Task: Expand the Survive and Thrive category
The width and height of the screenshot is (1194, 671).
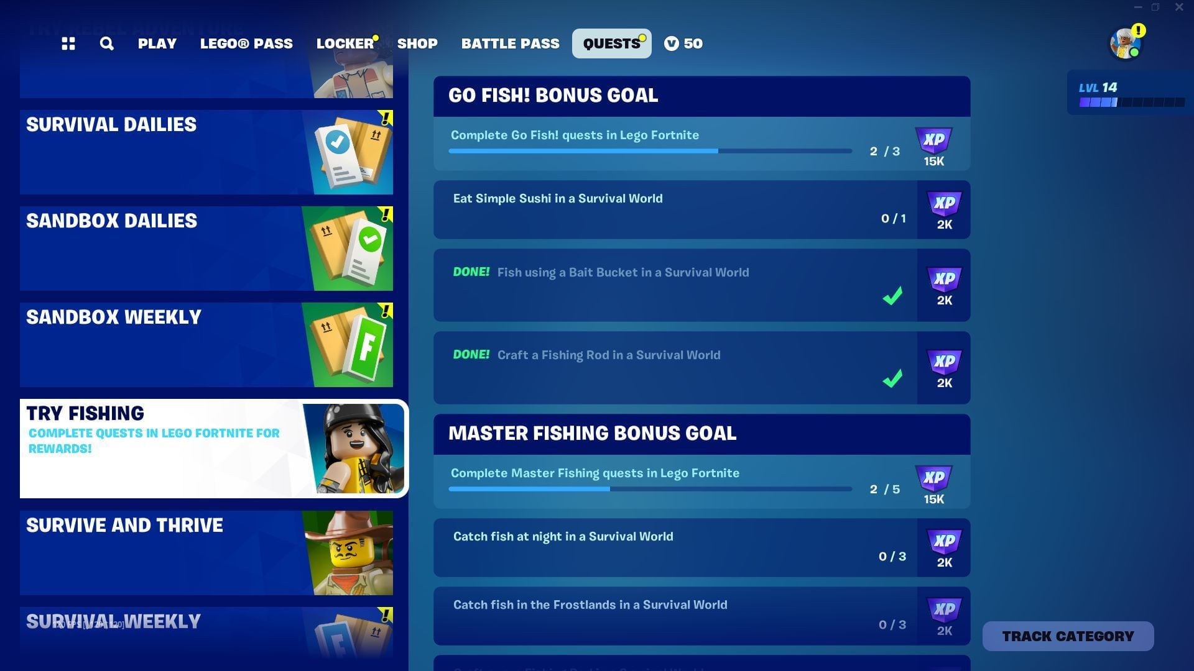Action: click(x=206, y=553)
